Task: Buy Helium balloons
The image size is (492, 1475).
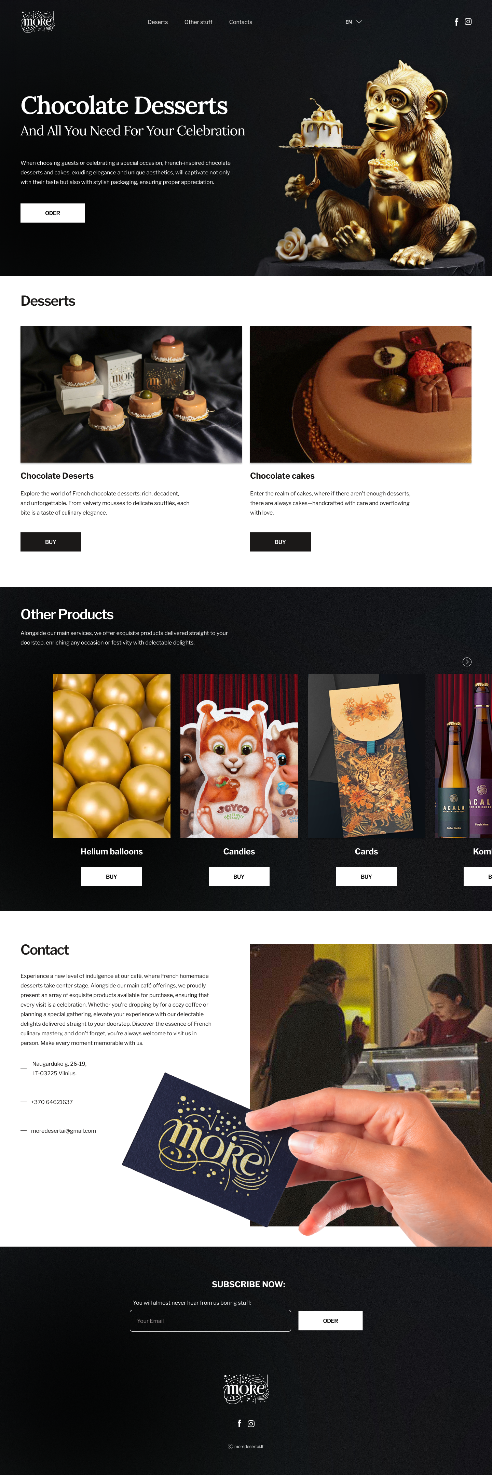Action: [x=112, y=877]
